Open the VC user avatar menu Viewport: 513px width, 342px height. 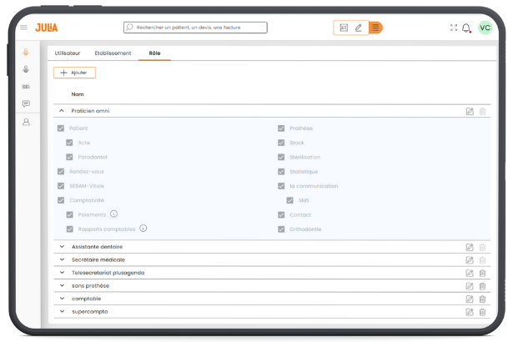[485, 28]
